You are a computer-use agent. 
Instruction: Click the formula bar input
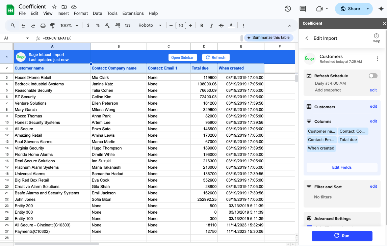pyautogui.click(x=141, y=38)
